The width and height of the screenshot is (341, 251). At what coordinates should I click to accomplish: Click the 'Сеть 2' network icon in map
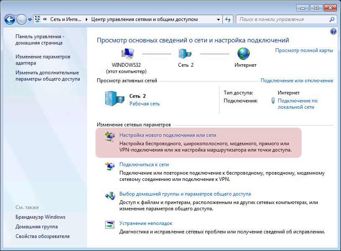point(185,54)
